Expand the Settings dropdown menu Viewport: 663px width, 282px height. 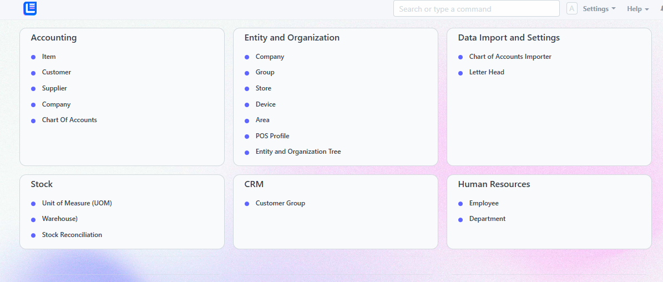[x=599, y=9]
